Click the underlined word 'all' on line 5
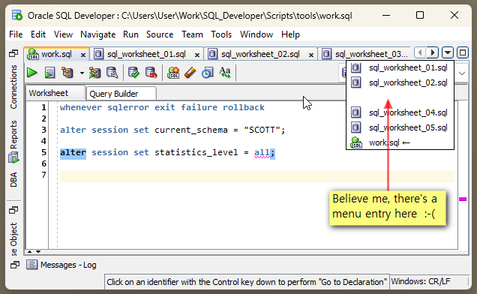477x294 pixels. tap(262, 152)
